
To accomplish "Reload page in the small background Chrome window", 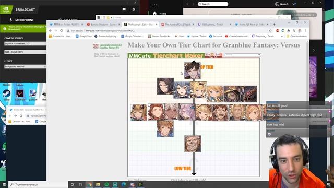I will (21, 116).
